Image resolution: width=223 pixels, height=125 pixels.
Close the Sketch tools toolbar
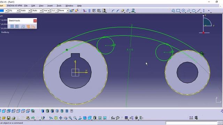pos(35,21)
